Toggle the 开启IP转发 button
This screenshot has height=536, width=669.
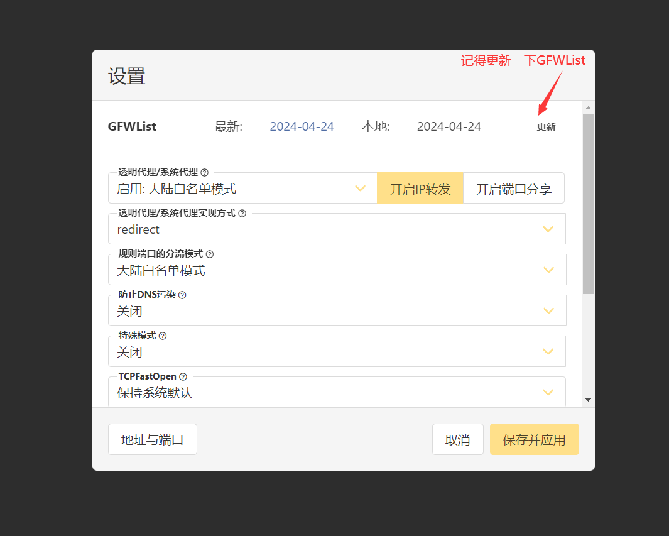[x=420, y=189]
